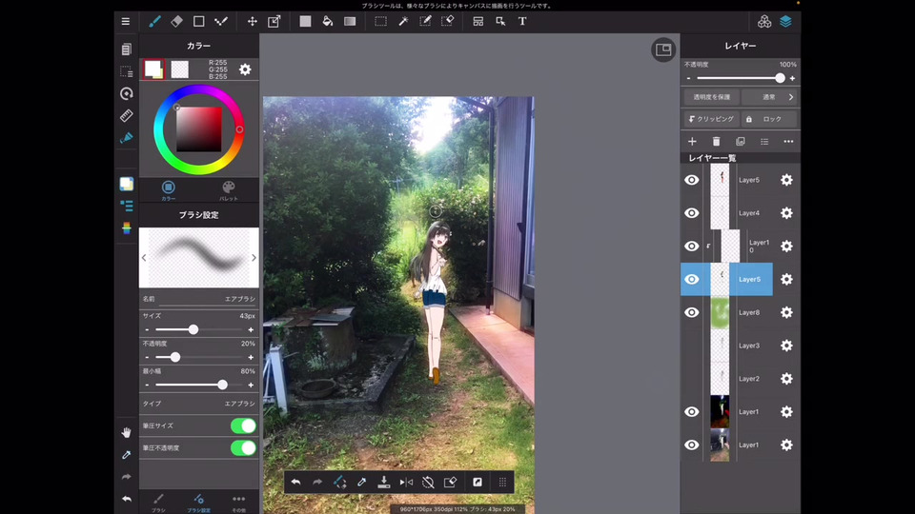
Task: Increase brush size with plus button
Action: (x=251, y=330)
